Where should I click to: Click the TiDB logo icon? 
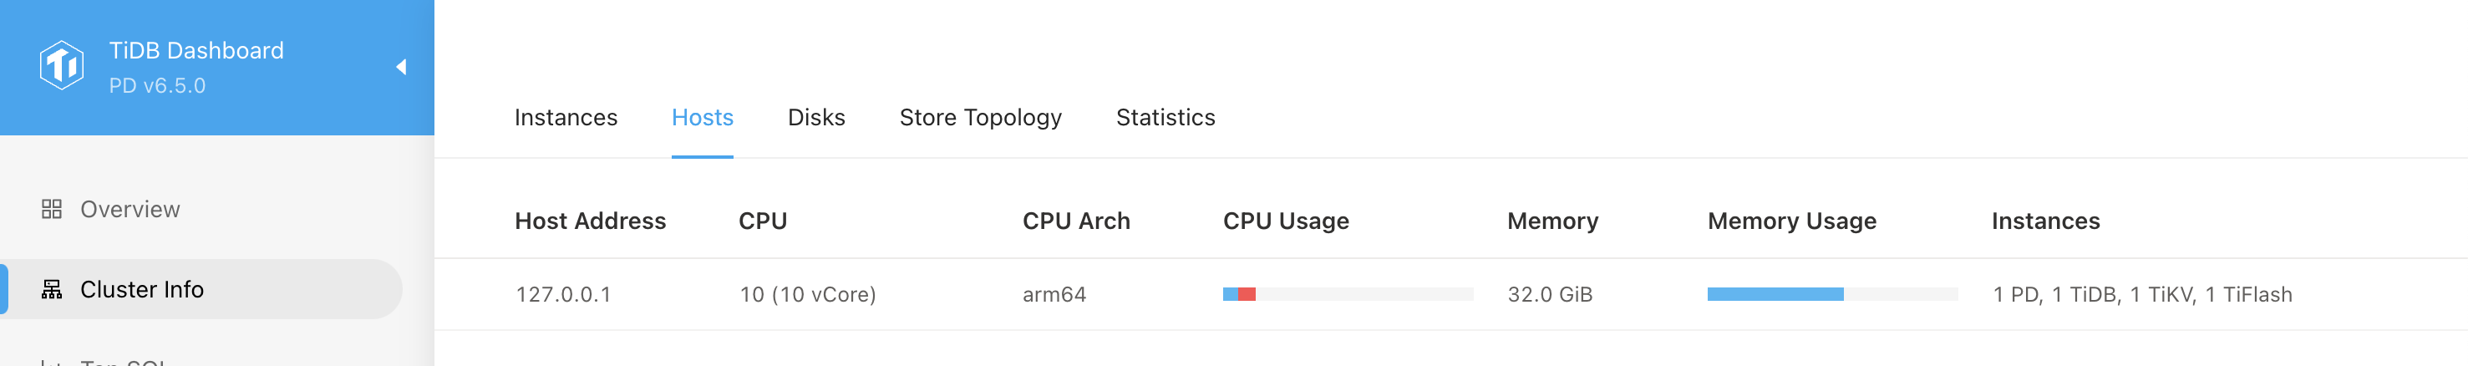[x=63, y=65]
